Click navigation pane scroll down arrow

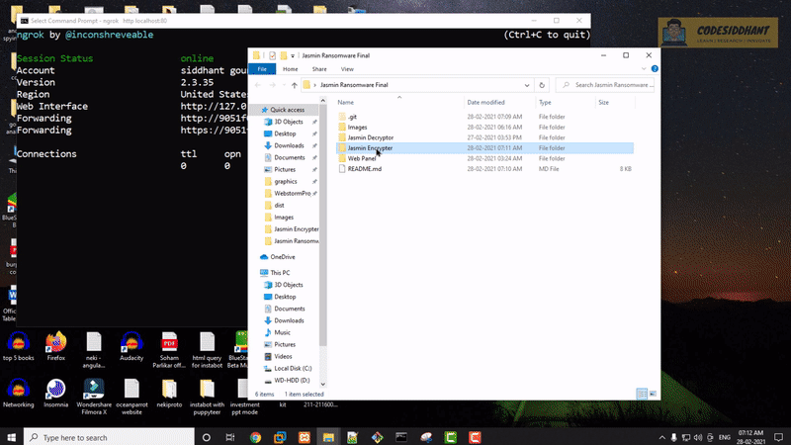(323, 385)
